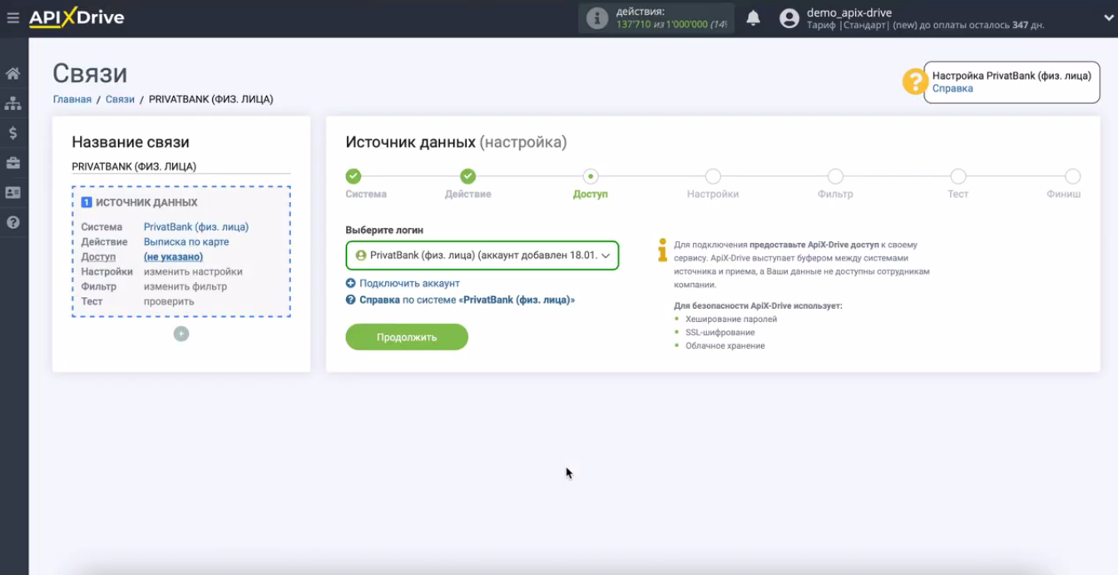
Task: Click Подключить аккаунт link
Action: pos(409,283)
